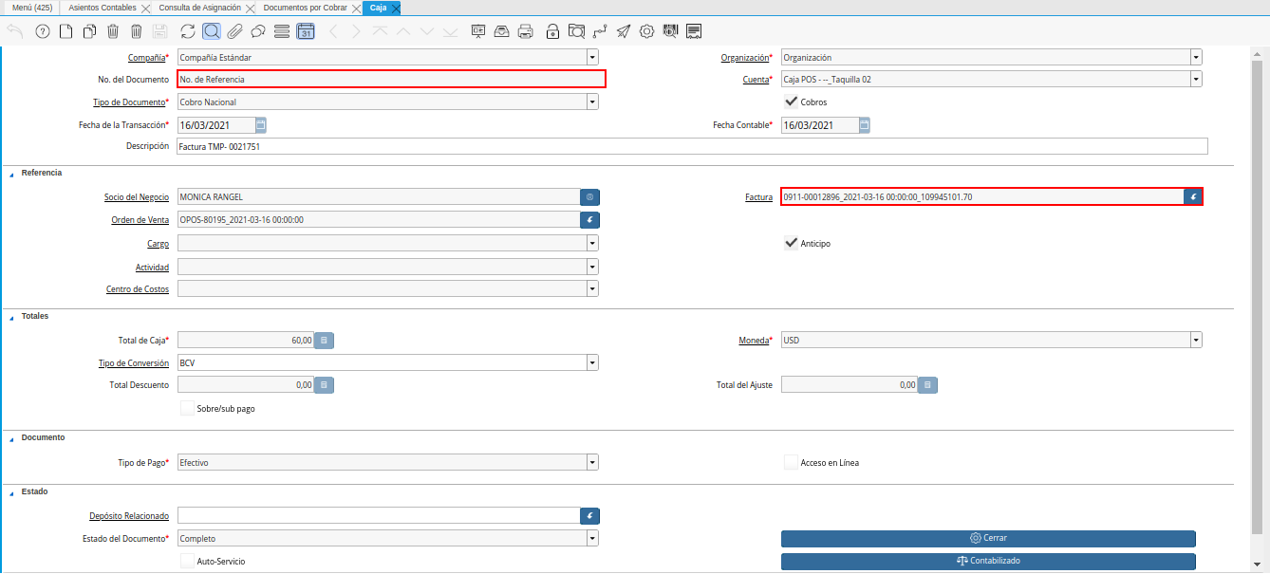Image resolution: width=1270 pixels, height=574 pixels.
Task: Open the gear process icon in toolbar
Action: (x=646, y=31)
